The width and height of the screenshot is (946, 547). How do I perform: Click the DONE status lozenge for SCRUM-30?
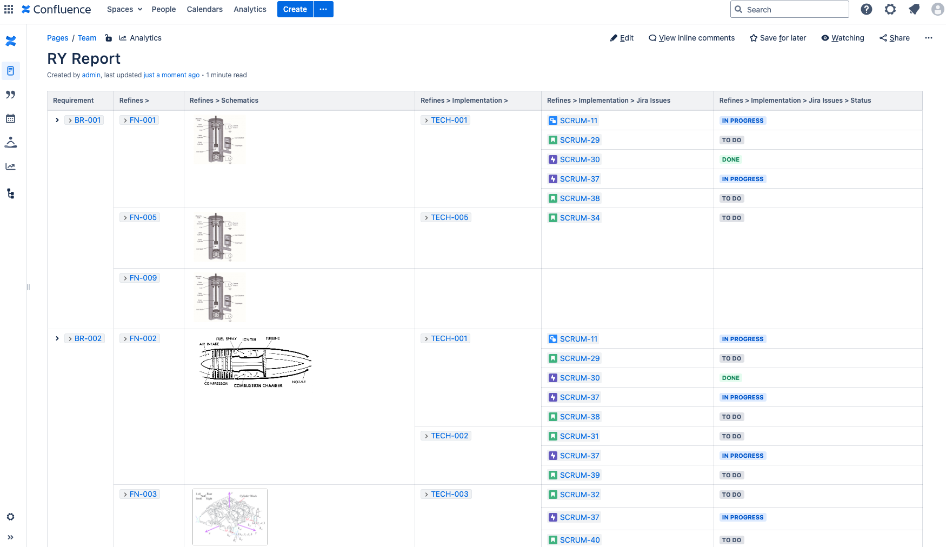(x=731, y=159)
